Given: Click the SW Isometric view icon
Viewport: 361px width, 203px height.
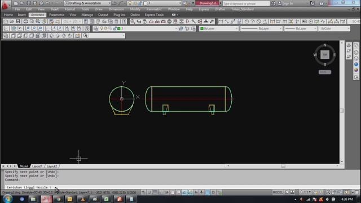Looking at the screenshot, I should (51, 36).
